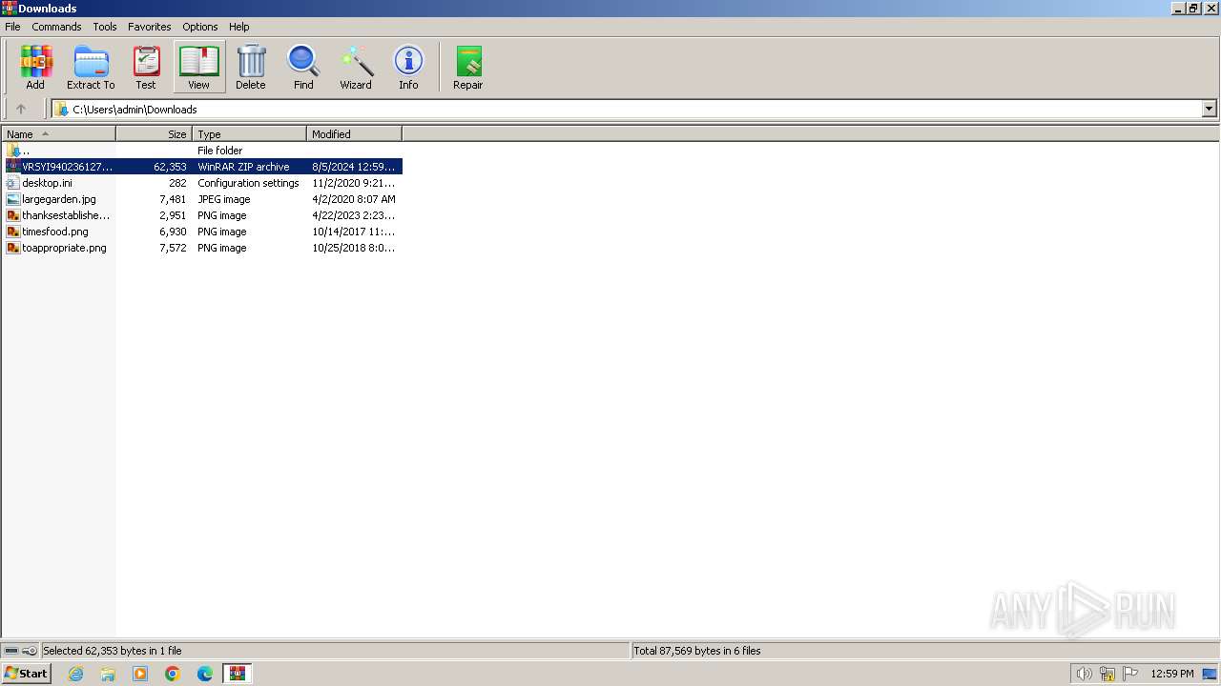Click the network tray icon

click(x=1107, y=674)
